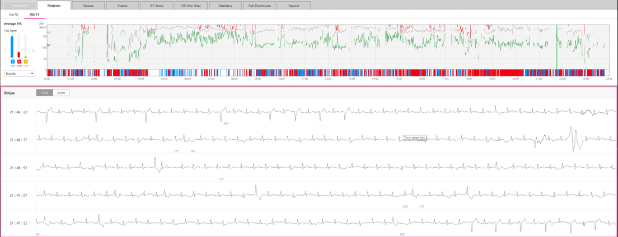Open the Recording tab

coord(18,6)
